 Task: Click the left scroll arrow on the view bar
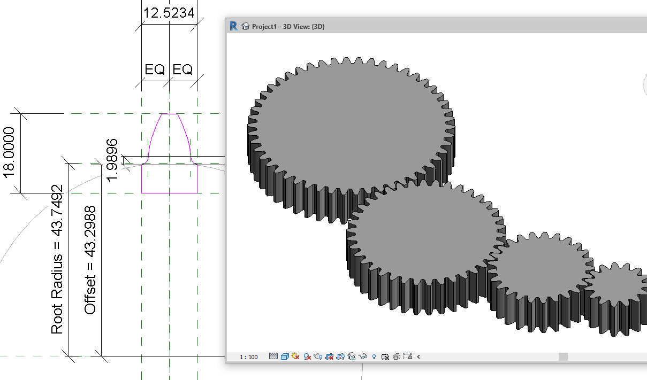coord(418,356)
